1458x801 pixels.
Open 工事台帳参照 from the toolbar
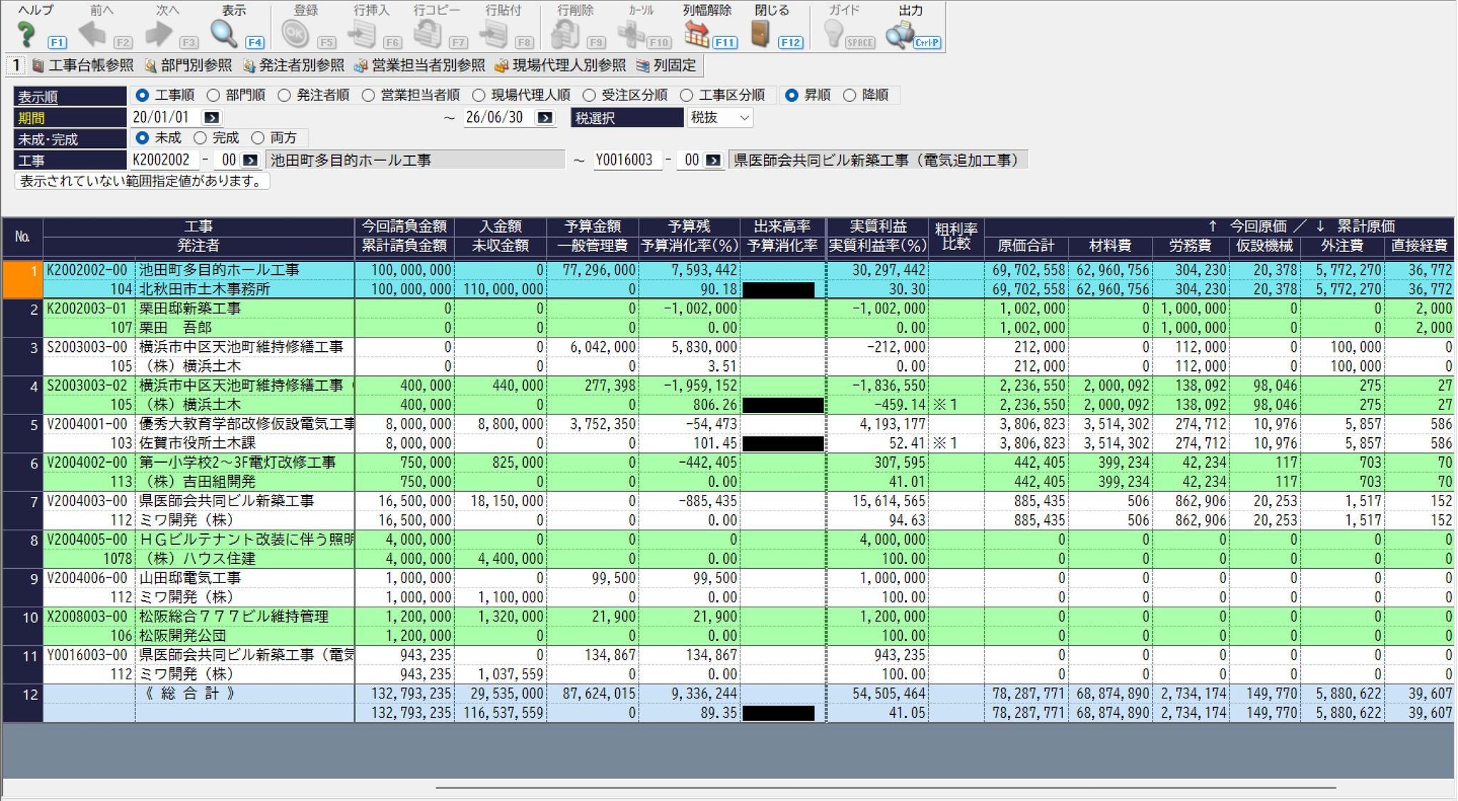83,66
